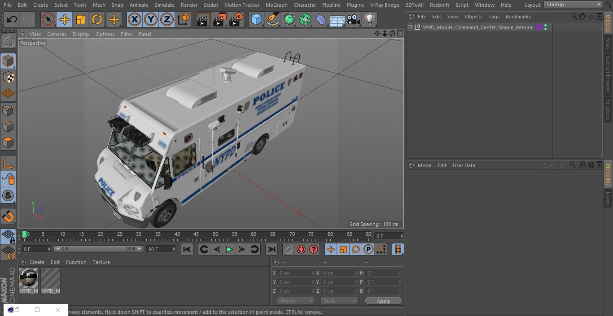Open material manager Texture menu

[101, 262]
